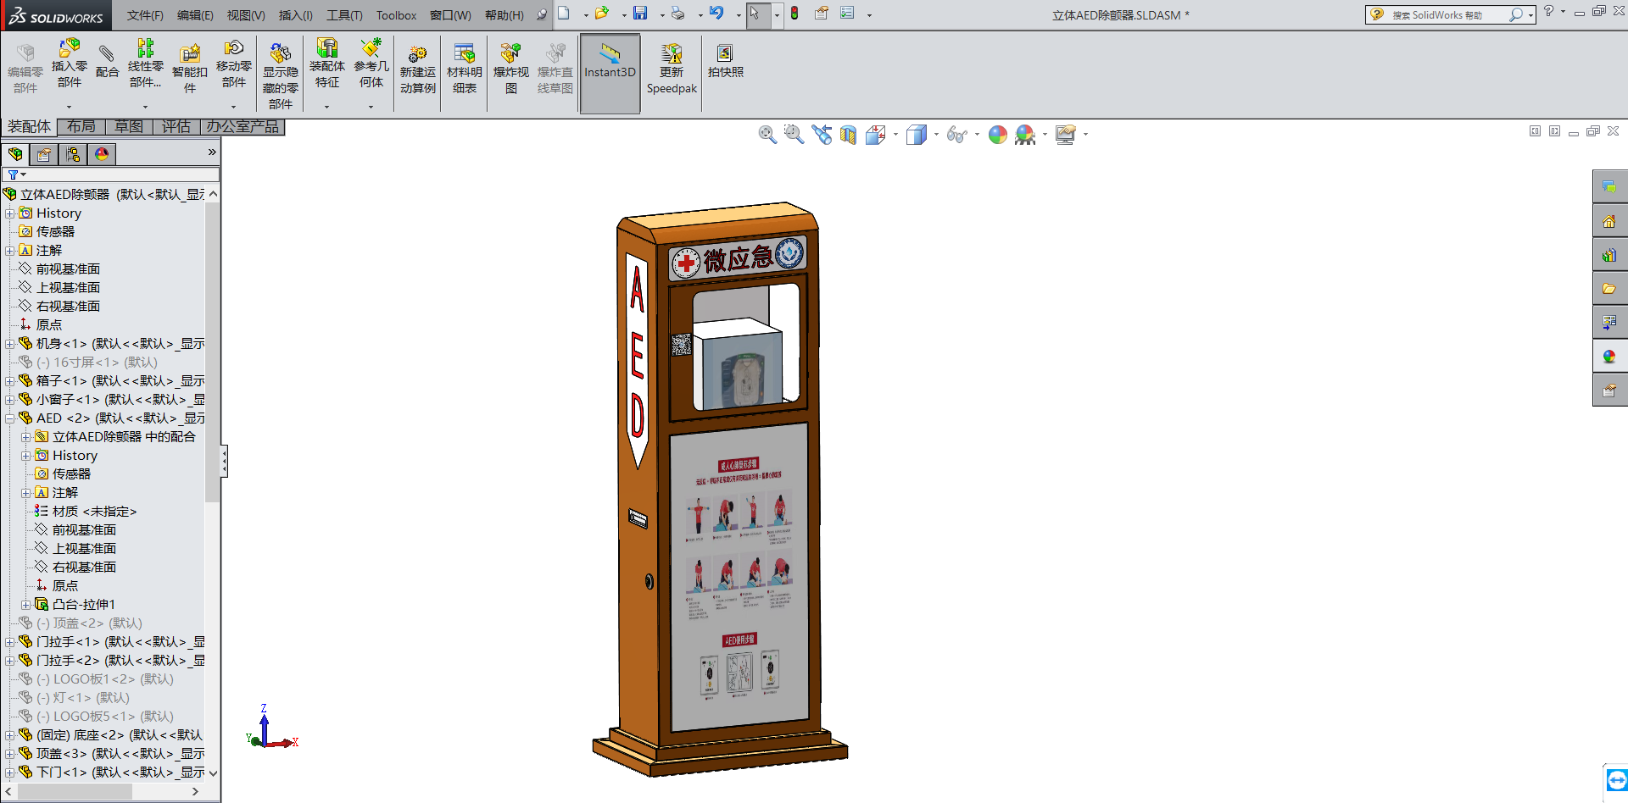Screen dimensions: 1628x803
Task: Open the 编辑(E) menu
Action: point(195,15)
